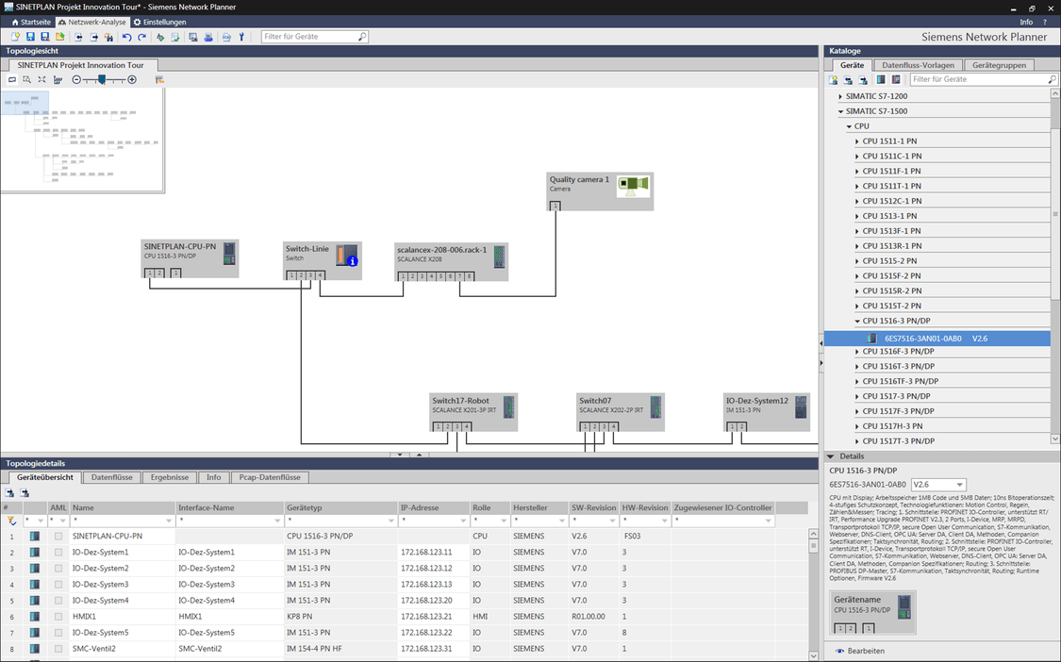Click the open project folder icon

(60, 37)
